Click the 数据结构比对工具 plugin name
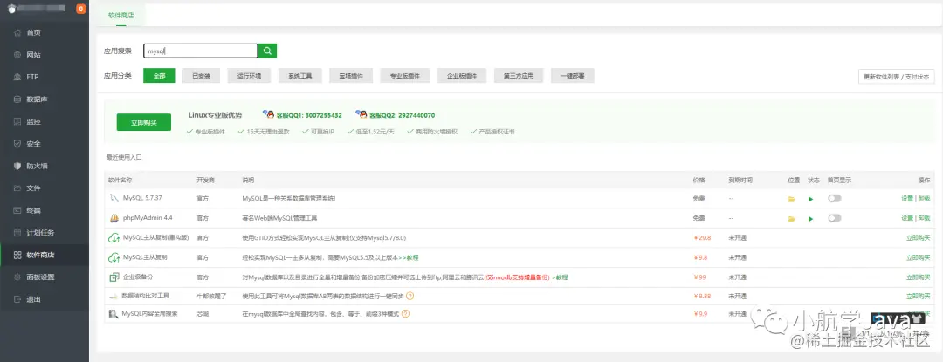 [146, 296]
